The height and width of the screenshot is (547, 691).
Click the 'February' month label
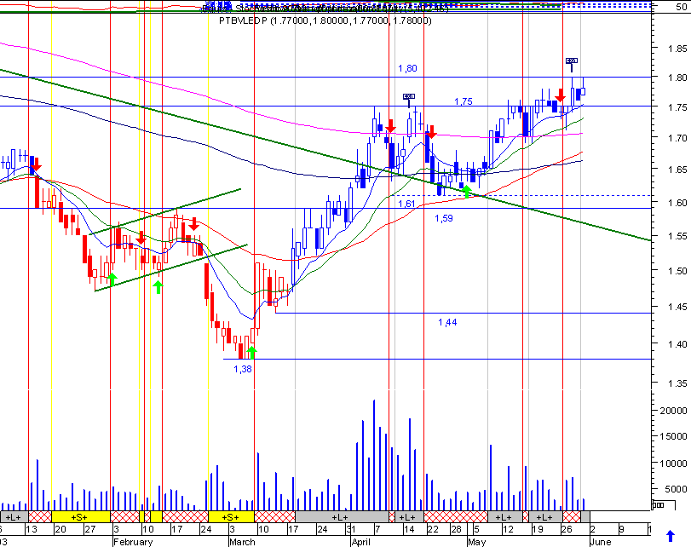(133, 542)
